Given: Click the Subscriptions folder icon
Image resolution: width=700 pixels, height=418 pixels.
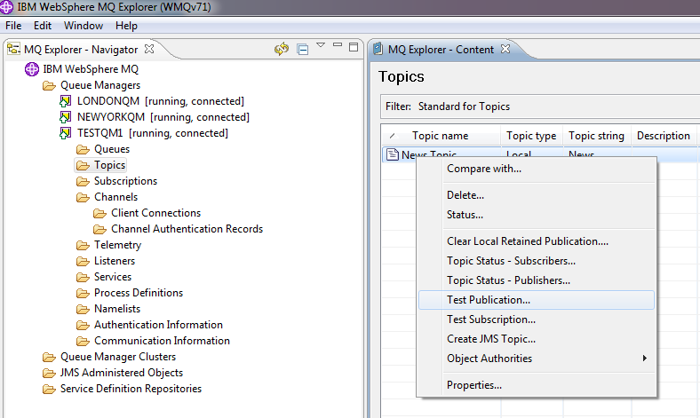Looking at the screenshot, I should pyautogui.click(x=83, y=181).
